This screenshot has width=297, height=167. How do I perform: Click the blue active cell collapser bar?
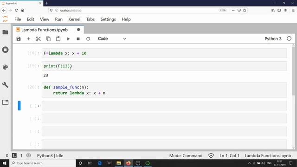click(x=19, y=105)
